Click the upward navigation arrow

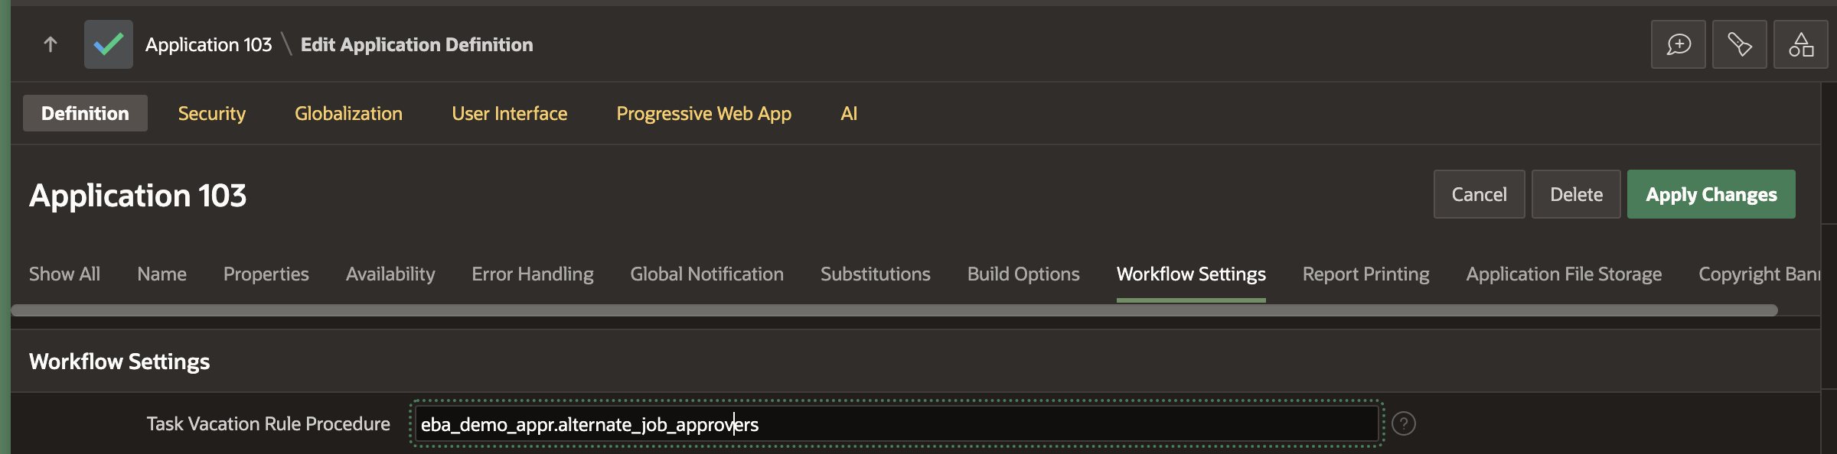(51, 44)
